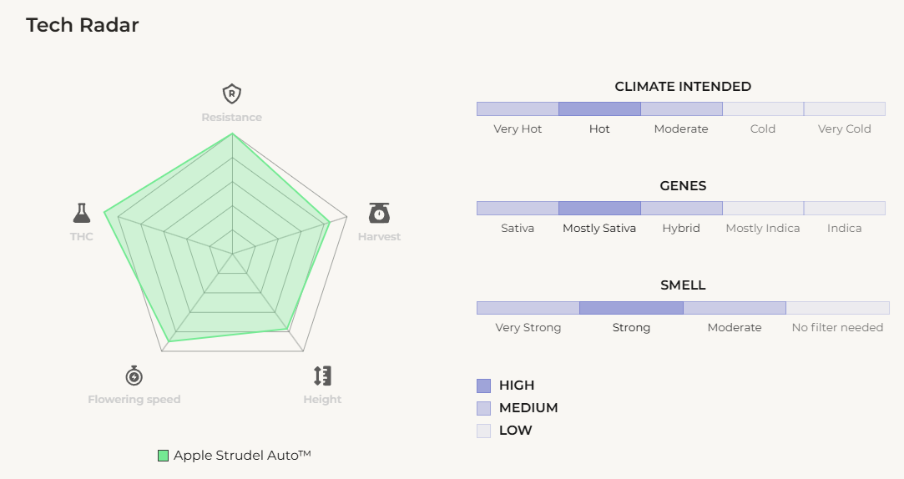Click the Height ruler icon
904x479 pixels.
point(322,376)
